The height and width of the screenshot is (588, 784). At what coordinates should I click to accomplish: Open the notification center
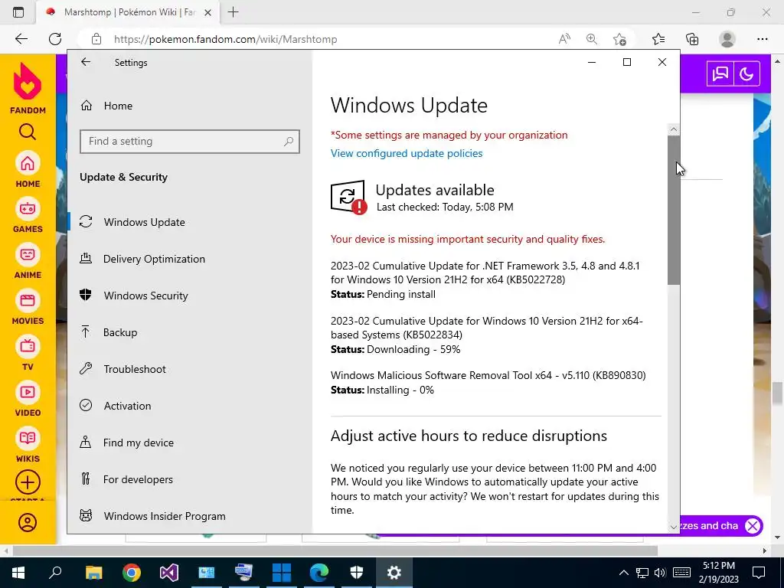tap(759, 573)
